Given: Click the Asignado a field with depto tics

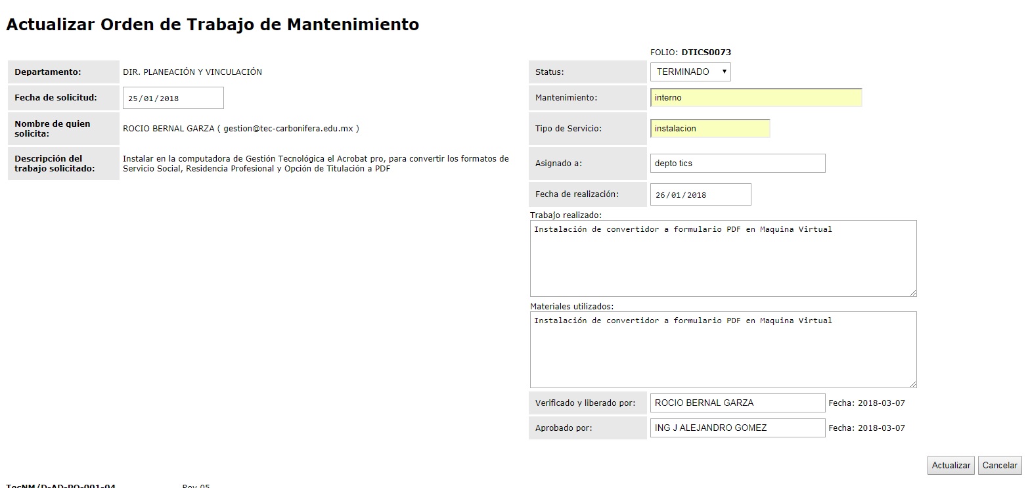Looking at the screenshot, I should click(x=737, y=164).
